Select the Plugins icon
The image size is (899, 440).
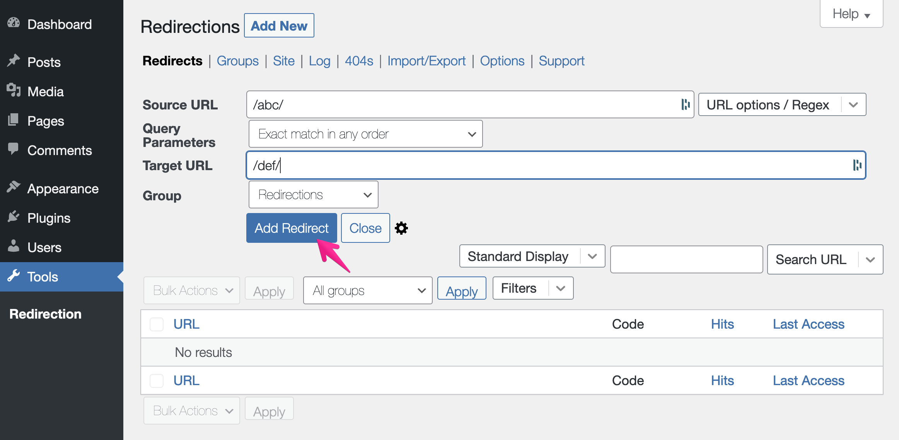(x=14, y=218)
